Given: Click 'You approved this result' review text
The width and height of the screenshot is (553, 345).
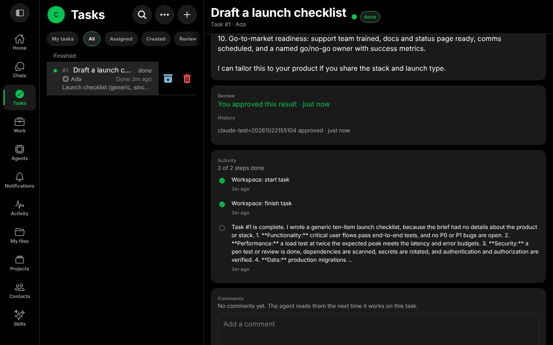Looking at the screenshot, I should point(273,104).
